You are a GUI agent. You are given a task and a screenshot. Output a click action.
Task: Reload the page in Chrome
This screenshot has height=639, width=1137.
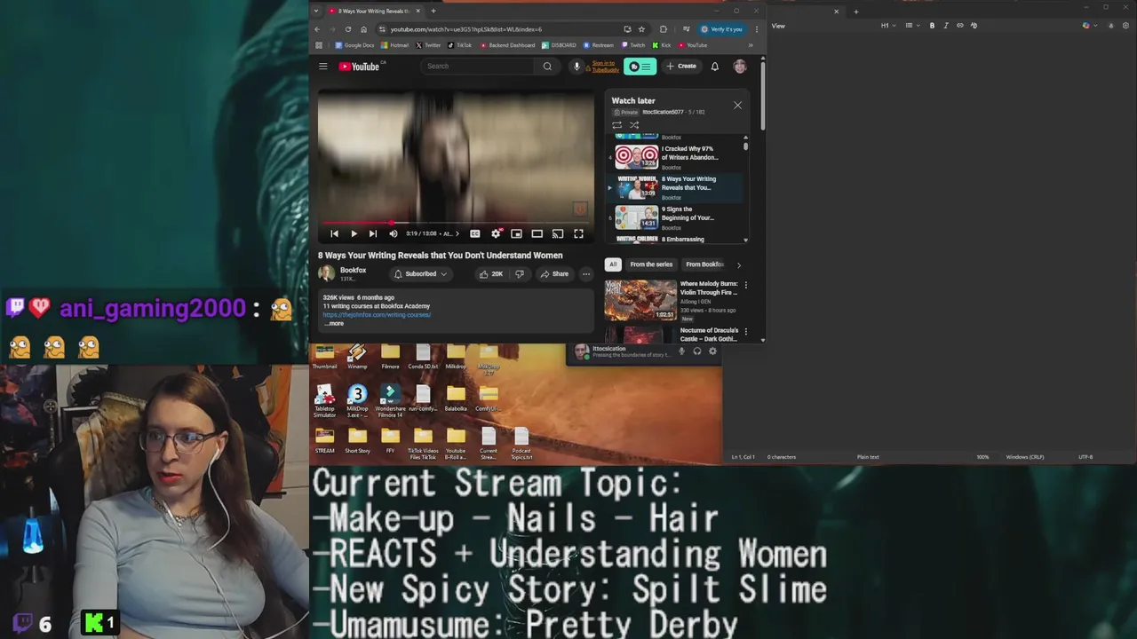tap(348, 29)
